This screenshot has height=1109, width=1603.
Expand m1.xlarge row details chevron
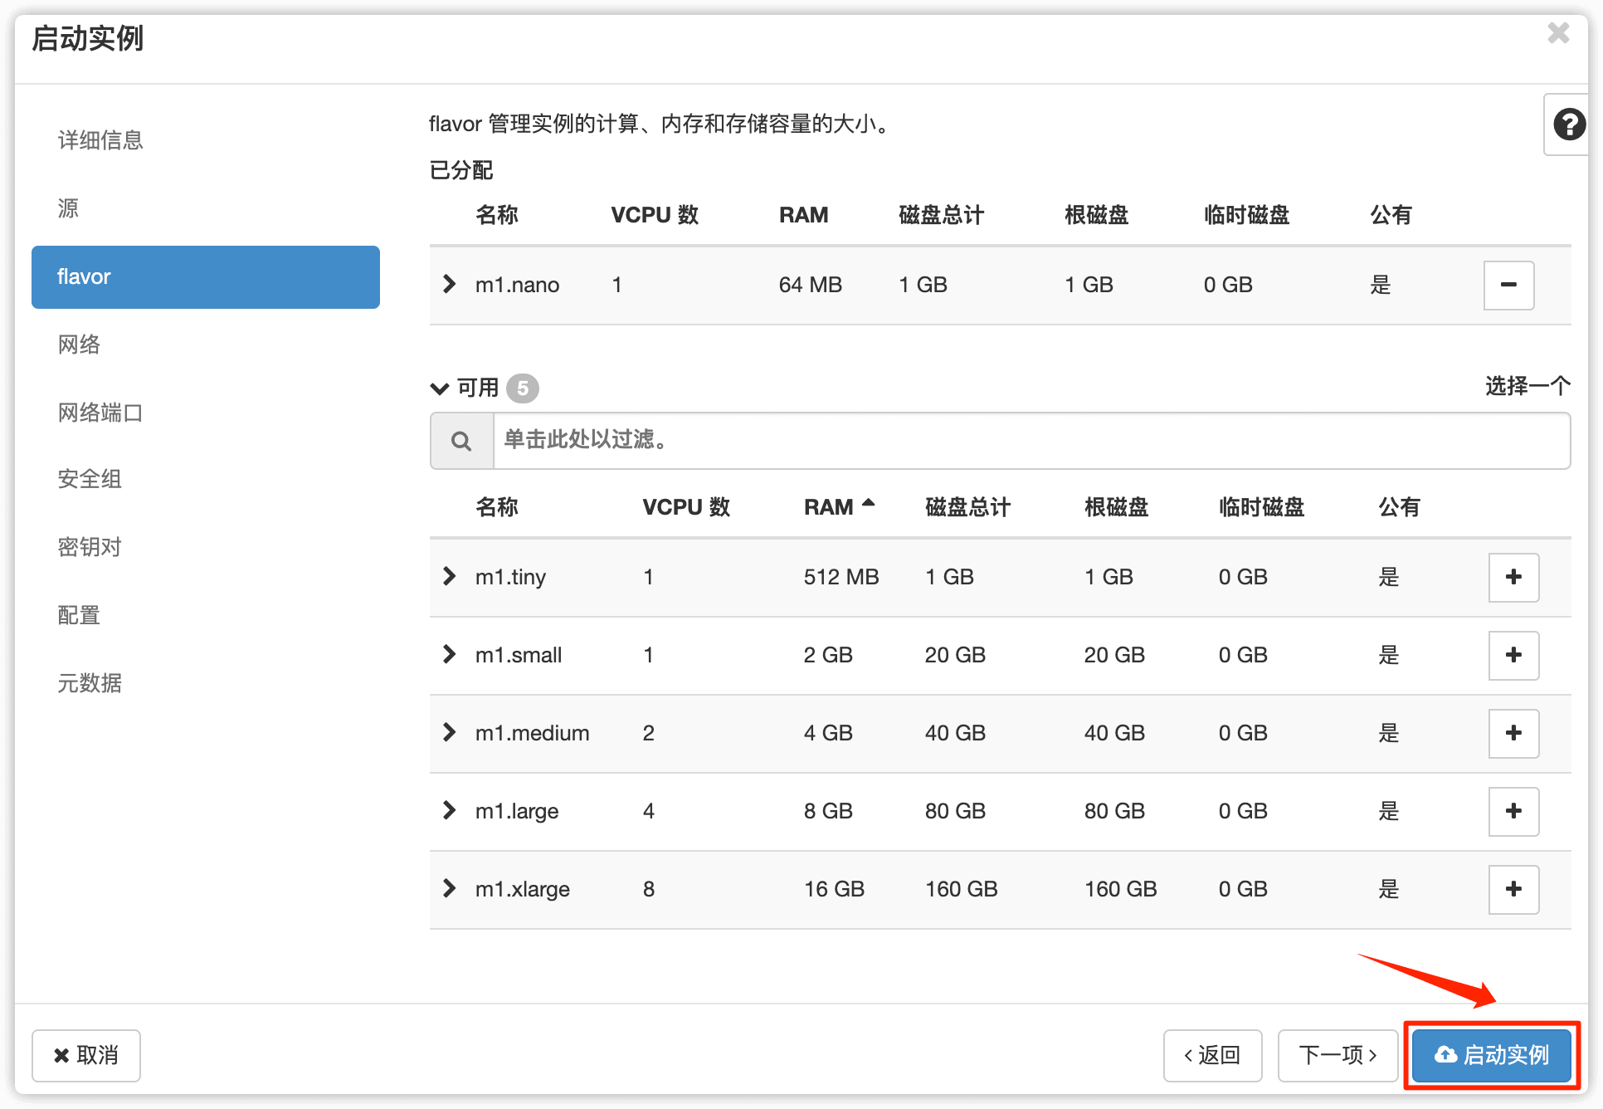click(x=449, y=888)
